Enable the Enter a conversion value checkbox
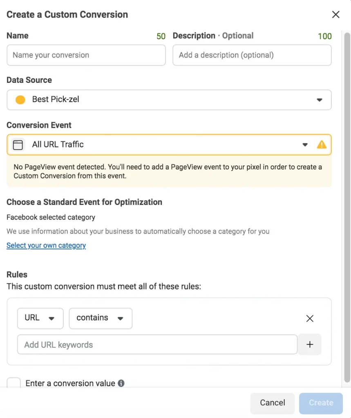 click(x=14, y=383)
